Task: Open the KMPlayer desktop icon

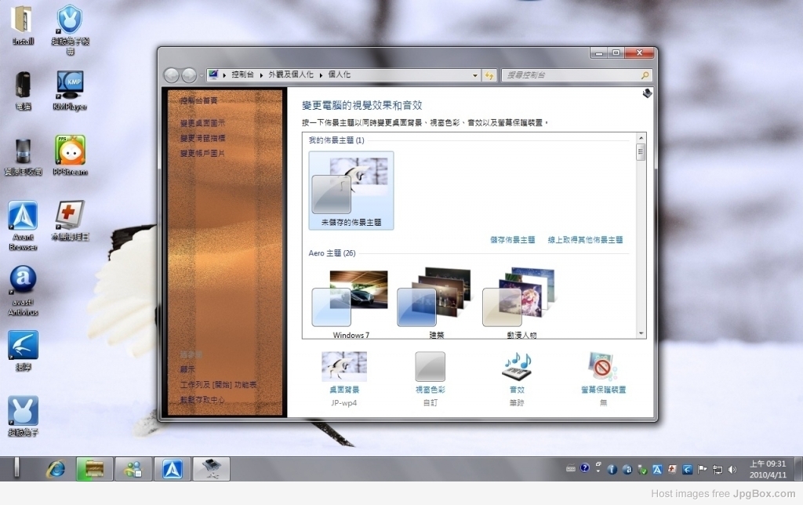Action: pos(70,85)
